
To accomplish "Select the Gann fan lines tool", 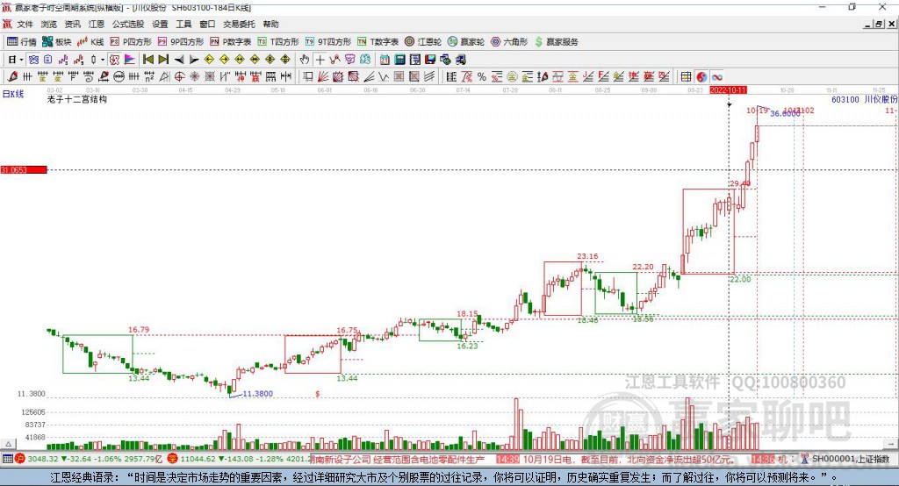I will click(x=323, y=77).
